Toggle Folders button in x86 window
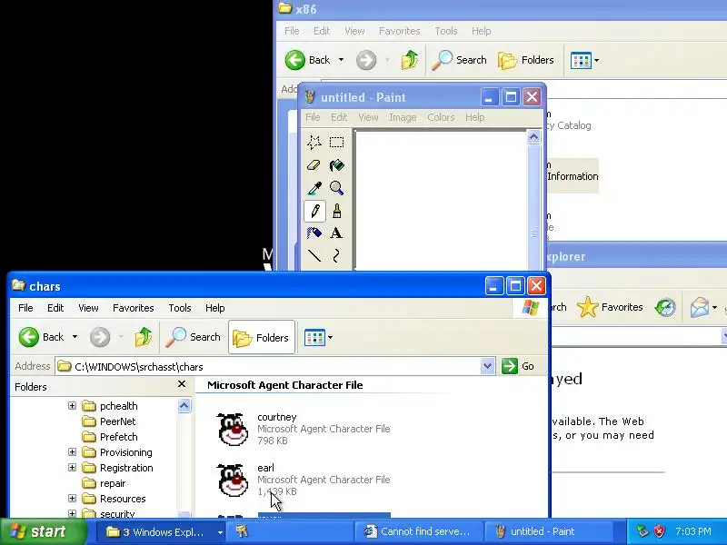Screen dimensions: 727x545 [526, 60]
